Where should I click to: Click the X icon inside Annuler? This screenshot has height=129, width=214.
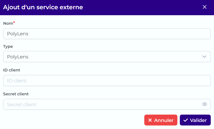[x=150, y=120]
